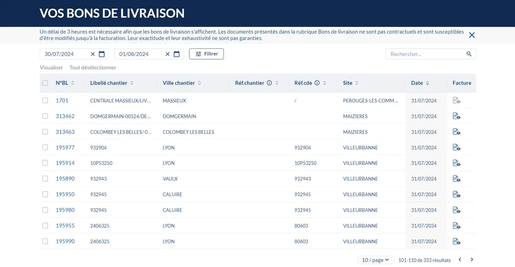View invoice for delivery note 195990
Viewport: 515px width, 267px height.
tap(456, 241)
